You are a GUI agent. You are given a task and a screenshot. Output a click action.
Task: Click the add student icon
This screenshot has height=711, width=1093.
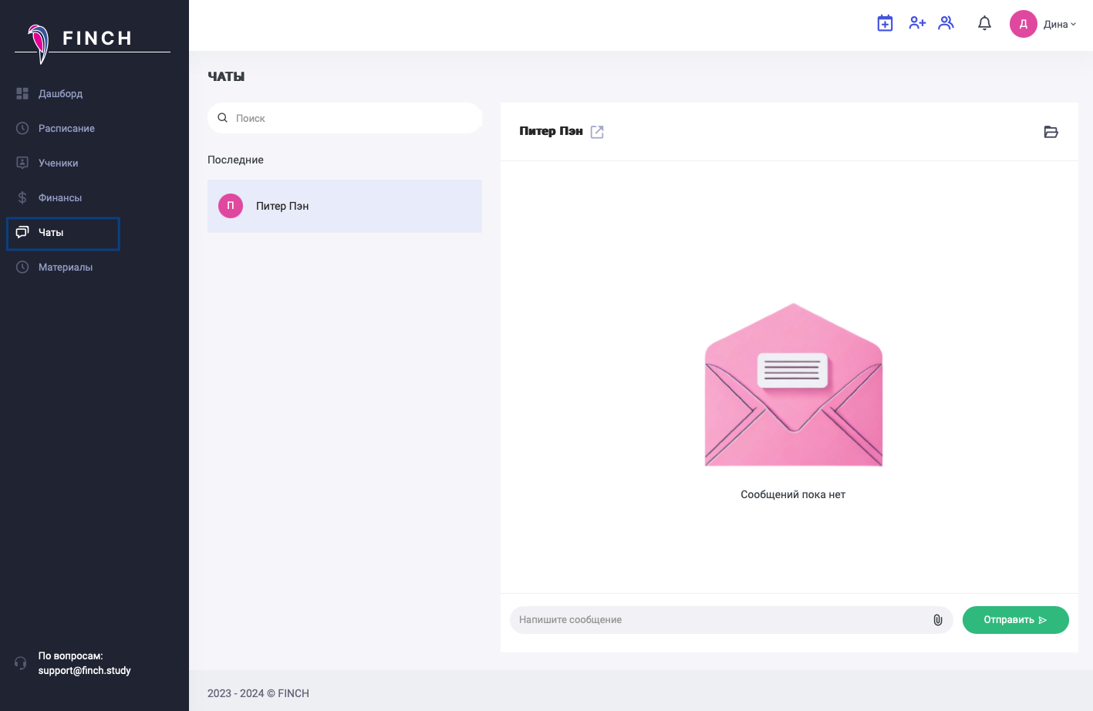pyautogui.click(x=916, y=23)
